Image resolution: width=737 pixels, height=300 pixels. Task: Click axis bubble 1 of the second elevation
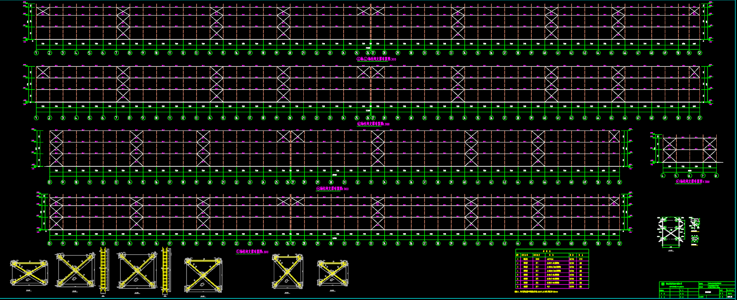point(36,118)
